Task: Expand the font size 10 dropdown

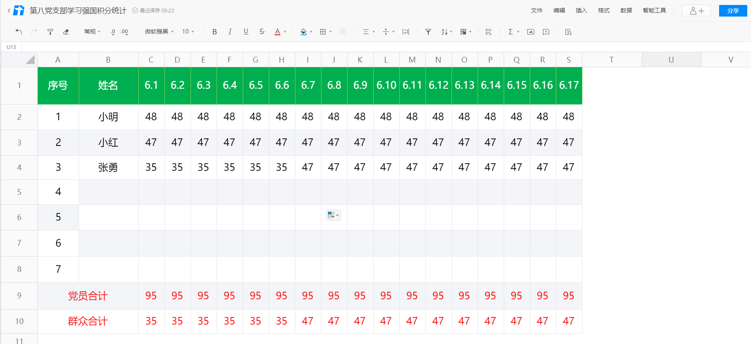Action: coord(188,31)
